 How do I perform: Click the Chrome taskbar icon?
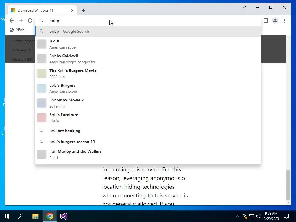(50, 216)
